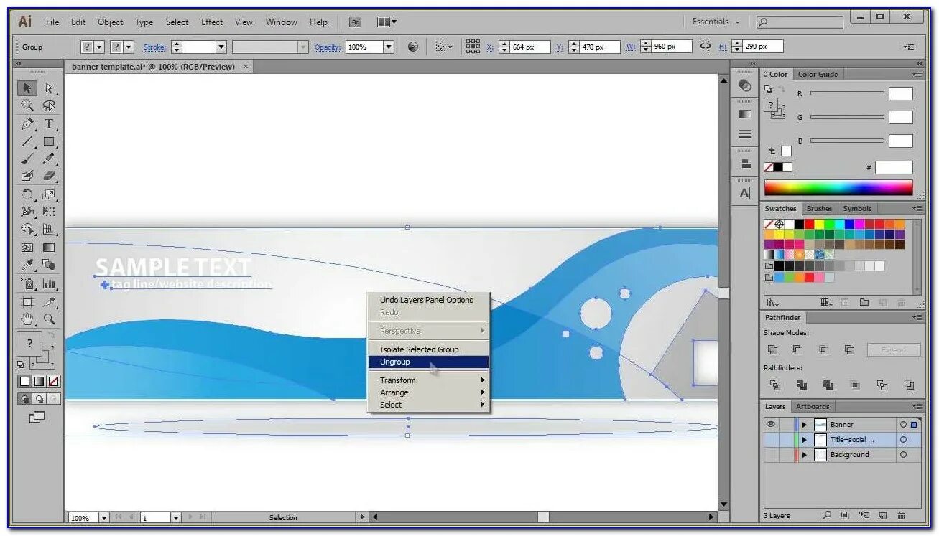Expand the Background layer triangle
This screenshot has height=536, width=939.
pos(805,454)
